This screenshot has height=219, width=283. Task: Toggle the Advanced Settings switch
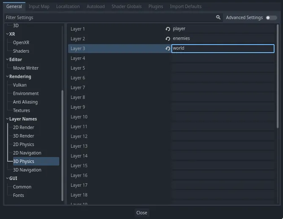point(271,17)
